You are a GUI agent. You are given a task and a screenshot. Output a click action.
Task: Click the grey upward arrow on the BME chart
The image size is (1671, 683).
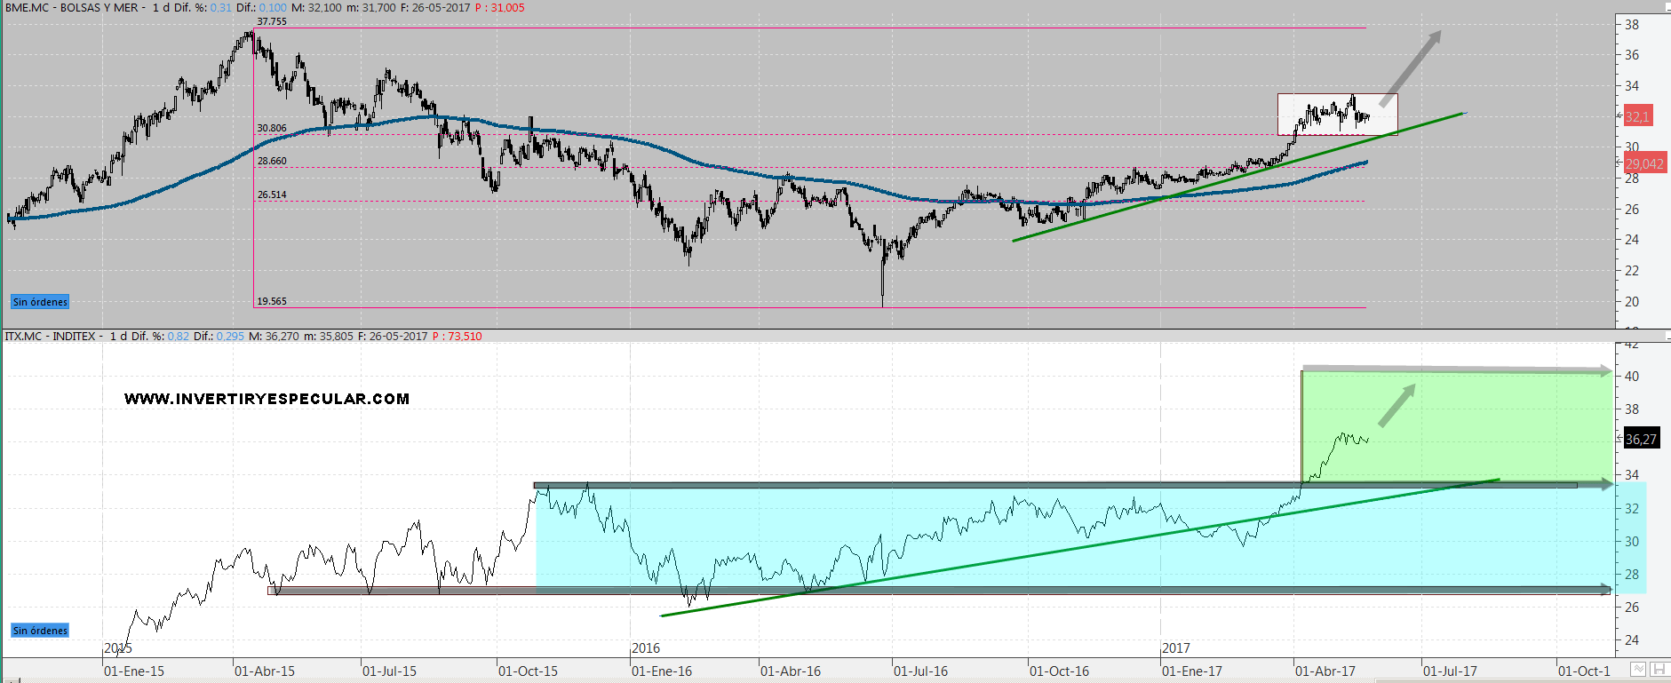coord(1411,68)
